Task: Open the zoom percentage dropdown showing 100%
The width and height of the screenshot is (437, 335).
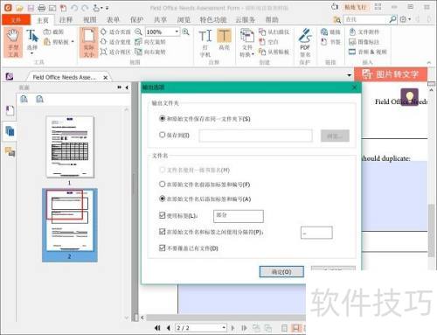Action: pyautogui.click(x=177, y=31)
